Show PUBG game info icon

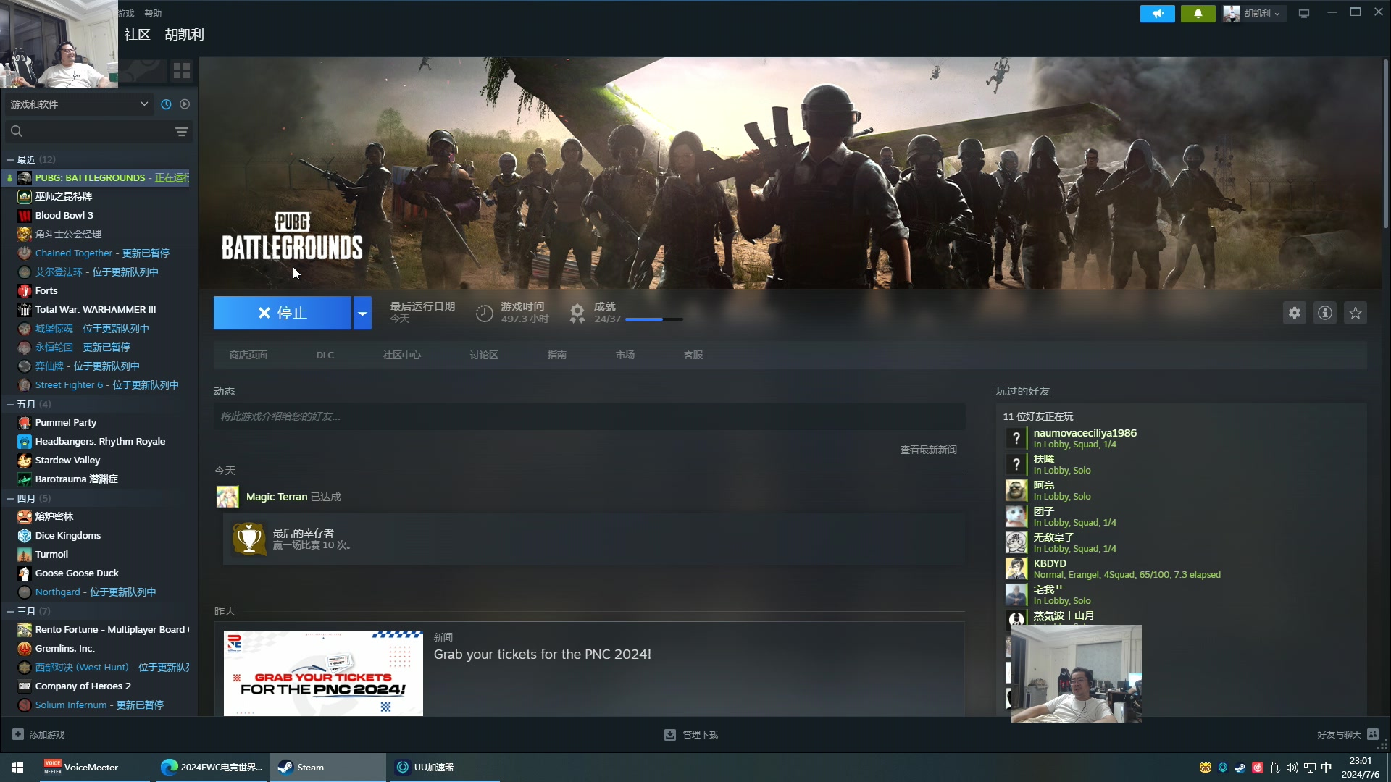(1325, 313)
